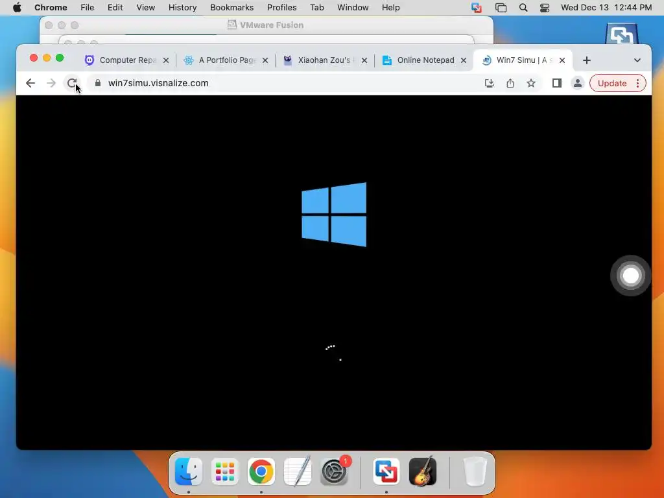Open the Bookmarks menu
664x498 pixels.
pos(231,8)
